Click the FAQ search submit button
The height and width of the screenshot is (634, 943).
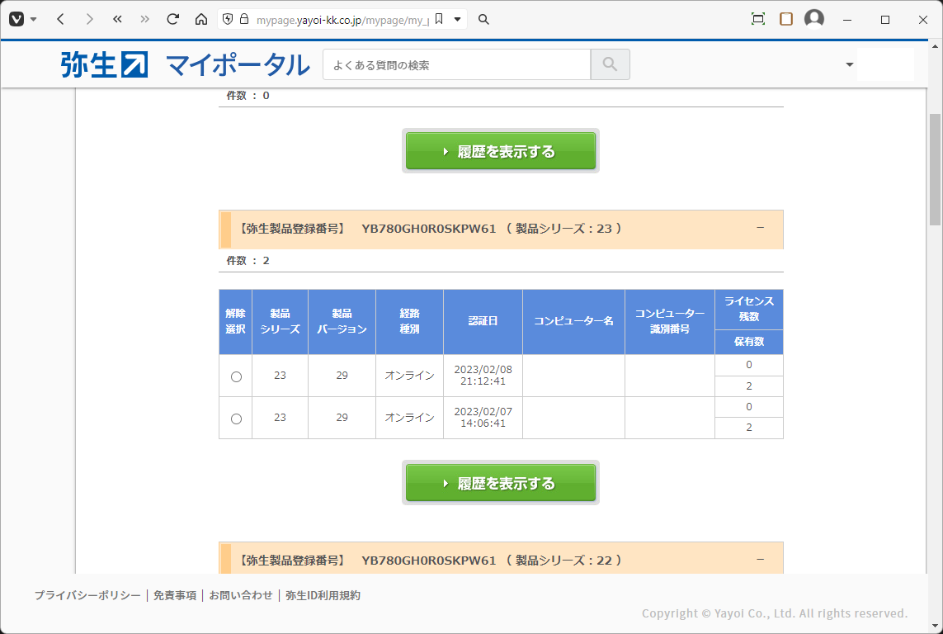pyautogui.click(x=610, y=65)
